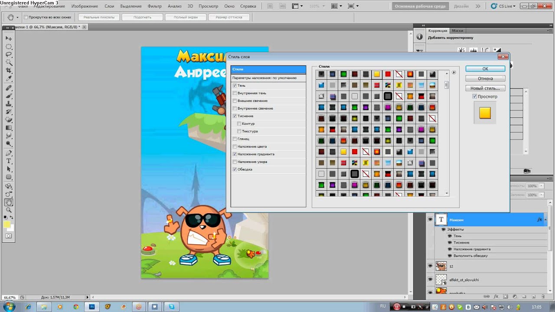Select the Path Selection arrow tool
The width and height of the screenshot is (555, 312).
point(9,169)
